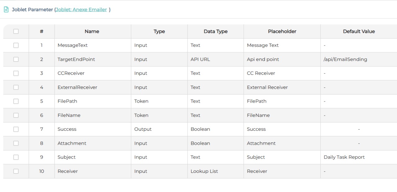Viewport: 397px width, 192px height.
Task: Enable the FileName row checkbox
Action: (16, 115)
